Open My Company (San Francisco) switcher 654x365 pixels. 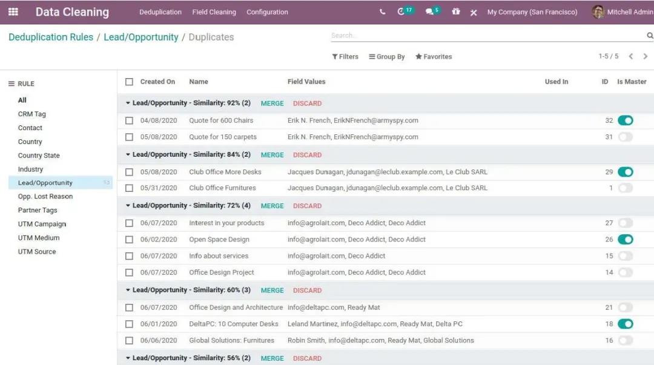[x=532, y=12]
